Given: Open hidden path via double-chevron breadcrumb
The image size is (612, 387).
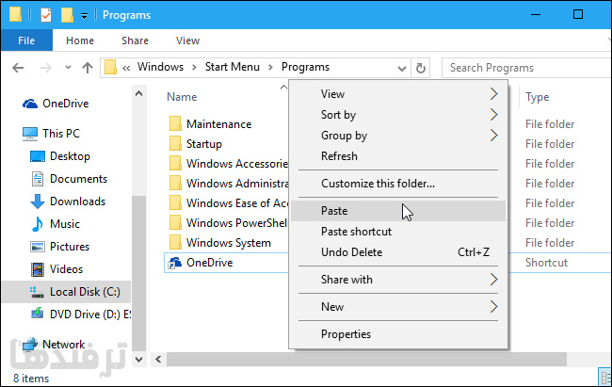Looking at the screenshot, I should click(x=126, y=69).
